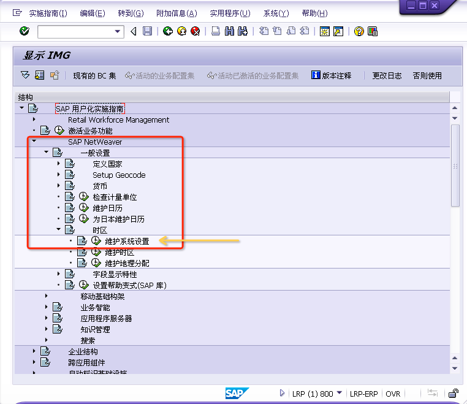Click the 活动已激活的业务配置集 button

252,75
